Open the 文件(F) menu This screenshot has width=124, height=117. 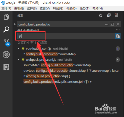6,8
